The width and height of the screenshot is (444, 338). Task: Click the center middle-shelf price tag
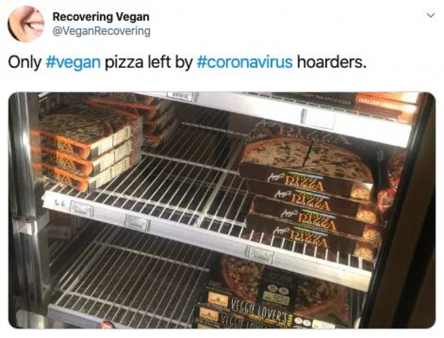(x=137, y=223)
